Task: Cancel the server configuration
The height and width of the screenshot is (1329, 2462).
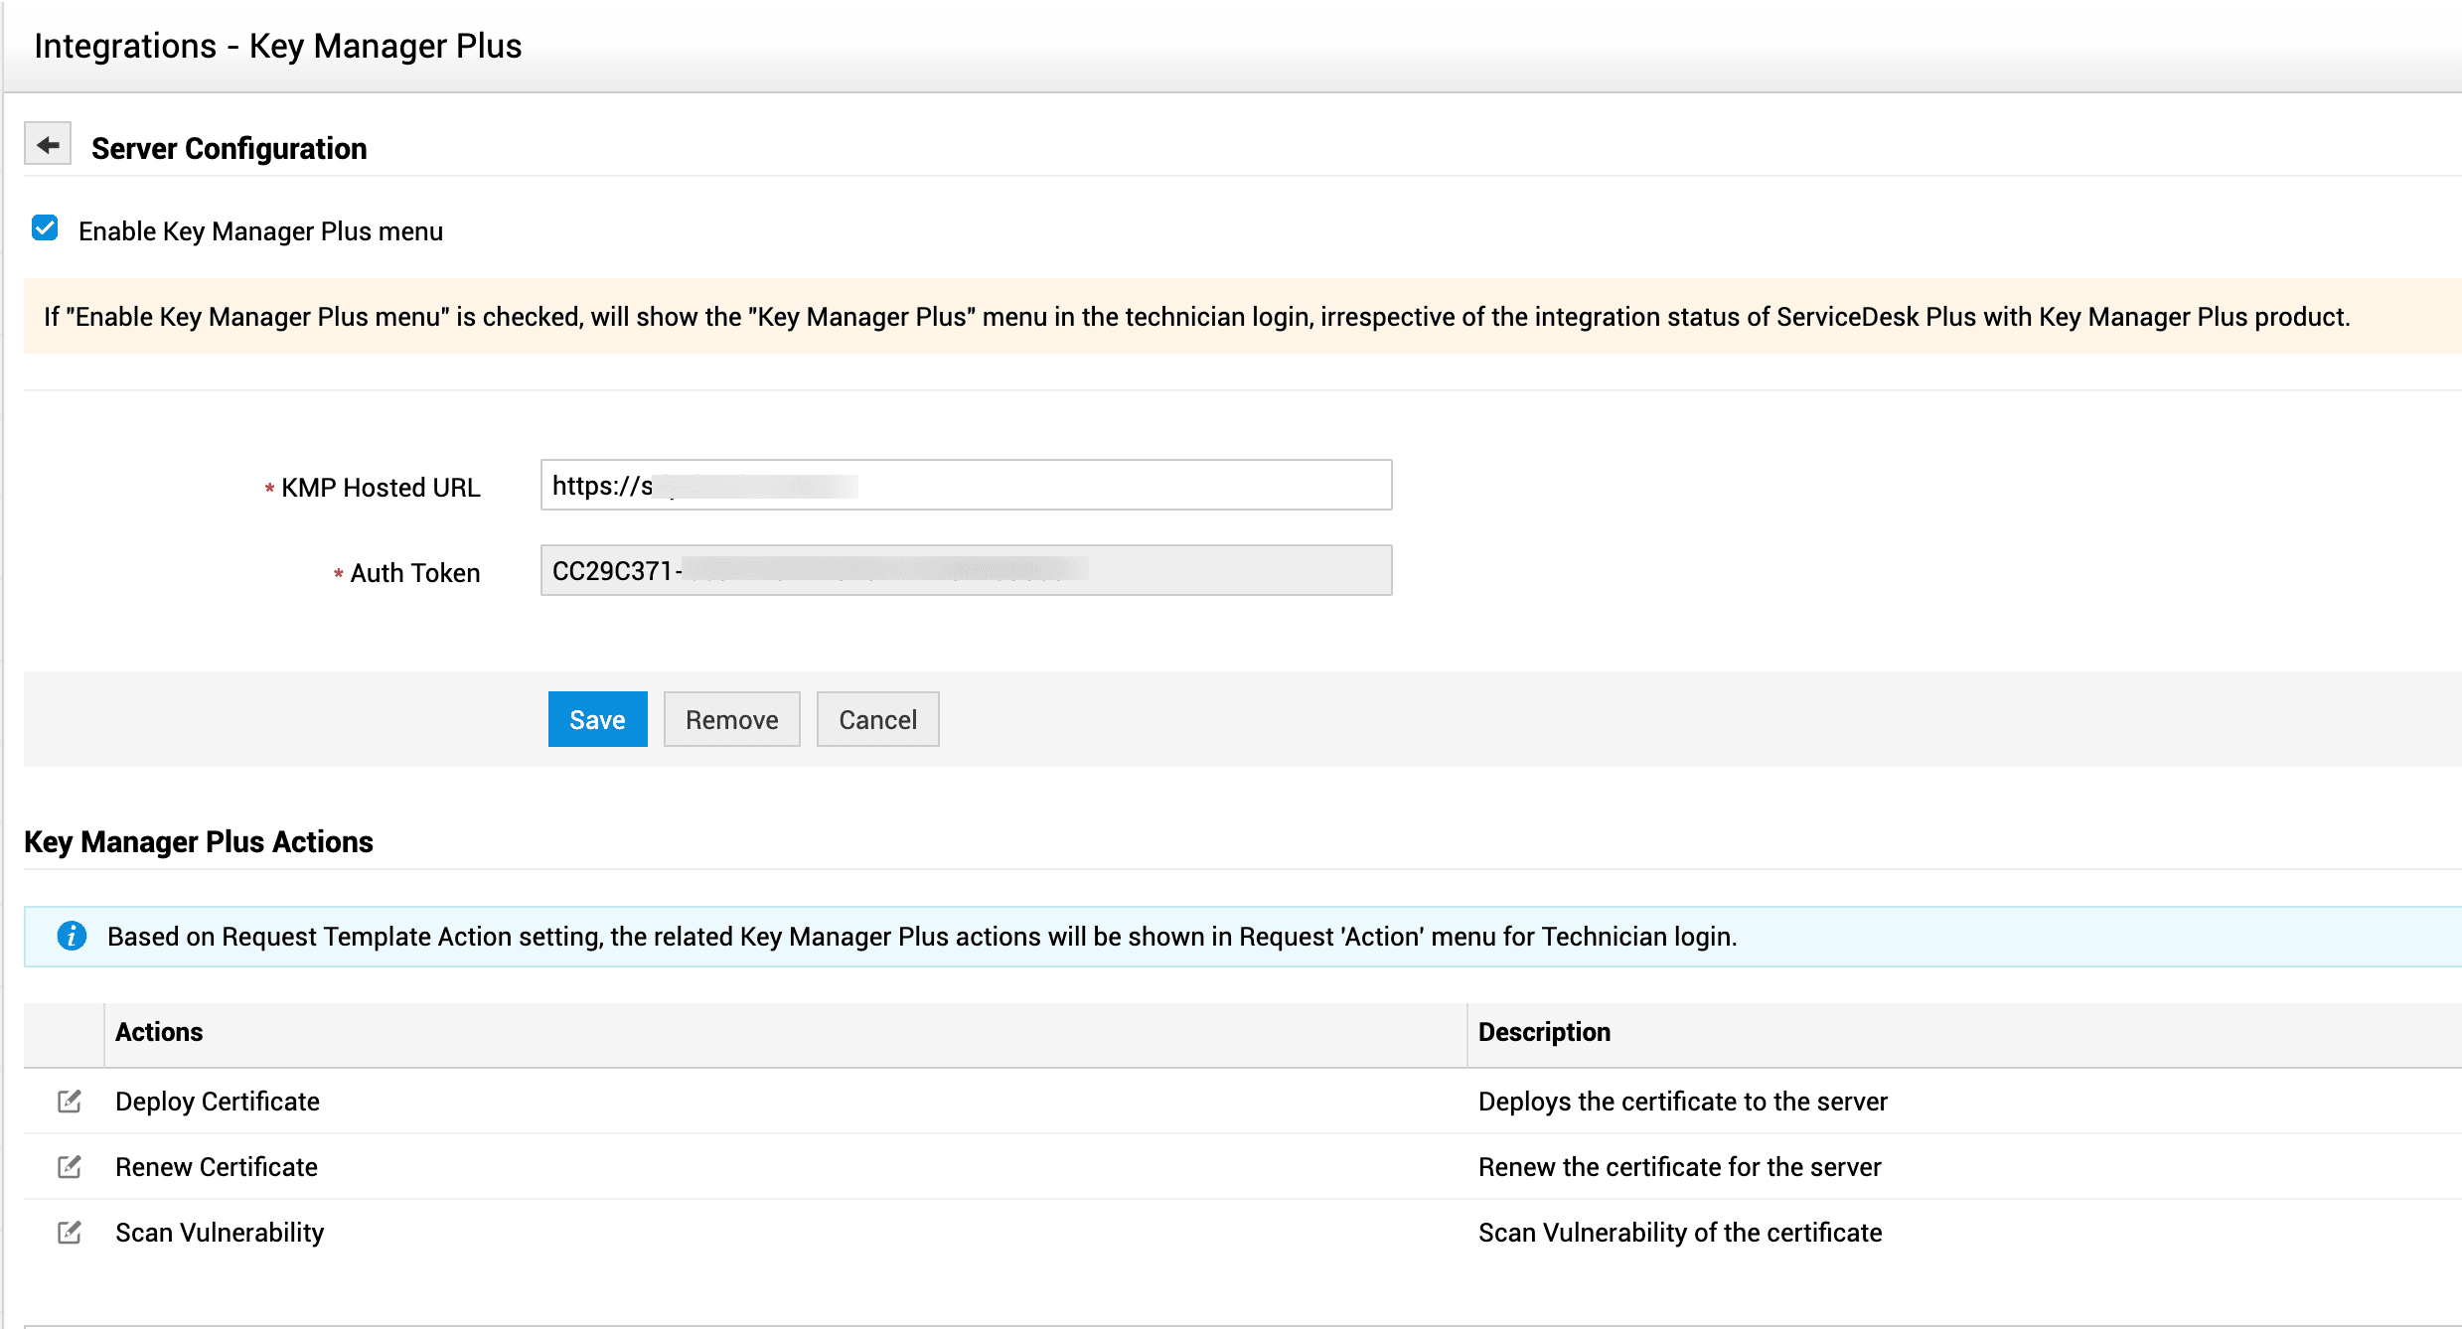Action: point(877,719)
